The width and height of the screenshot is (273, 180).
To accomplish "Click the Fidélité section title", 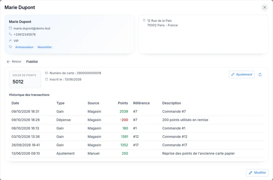I will 32,62.
